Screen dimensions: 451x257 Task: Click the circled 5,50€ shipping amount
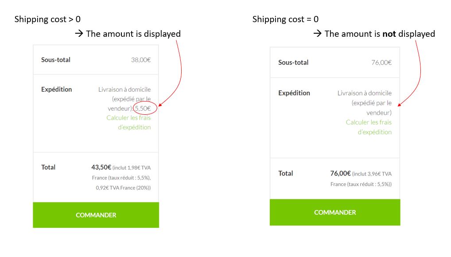(143, 108)
